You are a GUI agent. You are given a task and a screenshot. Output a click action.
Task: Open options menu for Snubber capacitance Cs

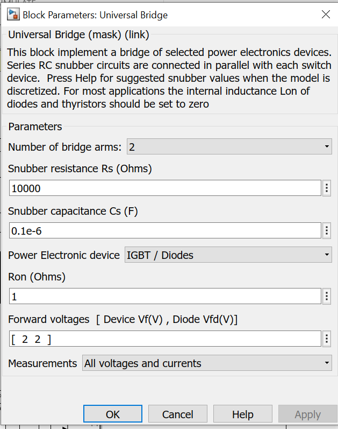[x=327, y=230]
